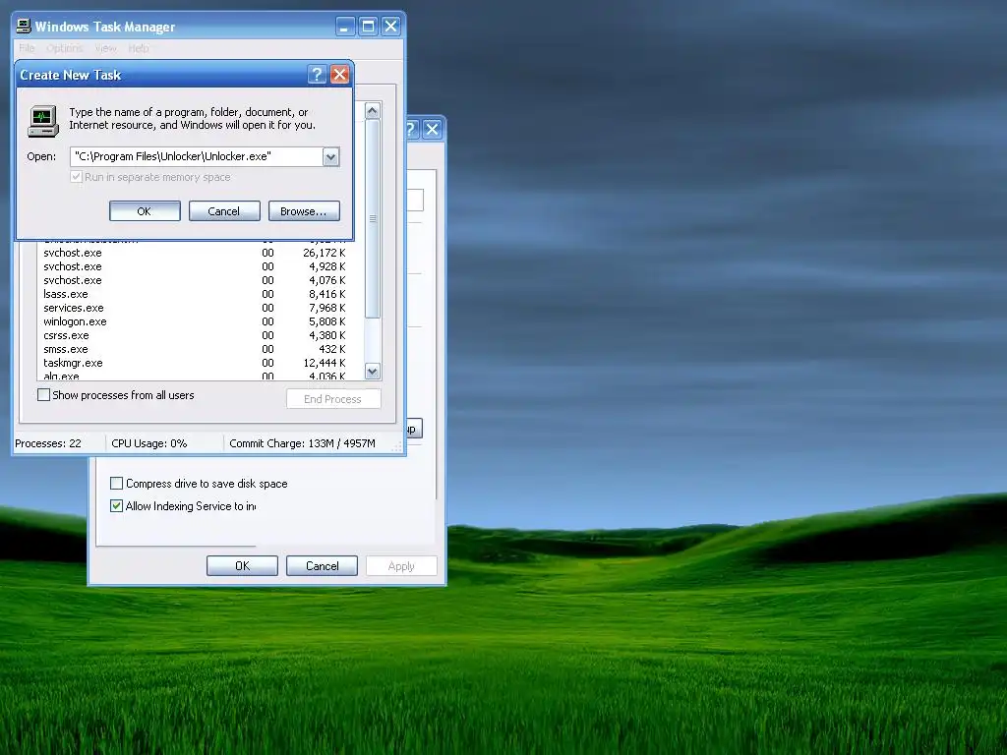This screenshot has height=755, width=1007.
Task: Click the process list scrollbar thumb
Action: point(373,218)
